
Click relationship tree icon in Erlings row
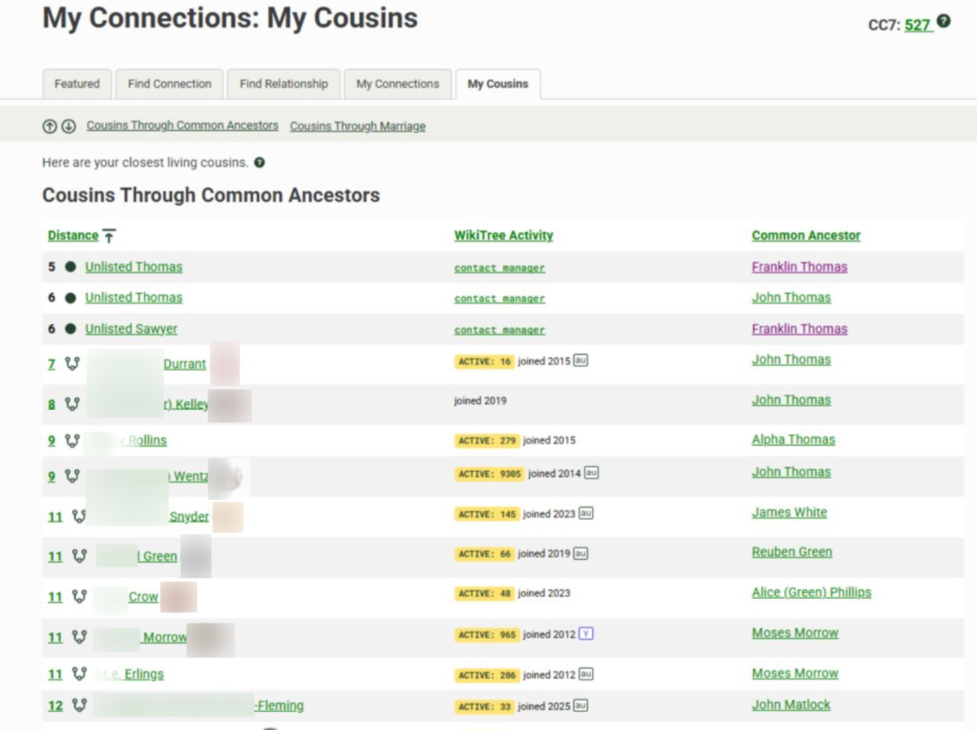(x=79, y=674)
